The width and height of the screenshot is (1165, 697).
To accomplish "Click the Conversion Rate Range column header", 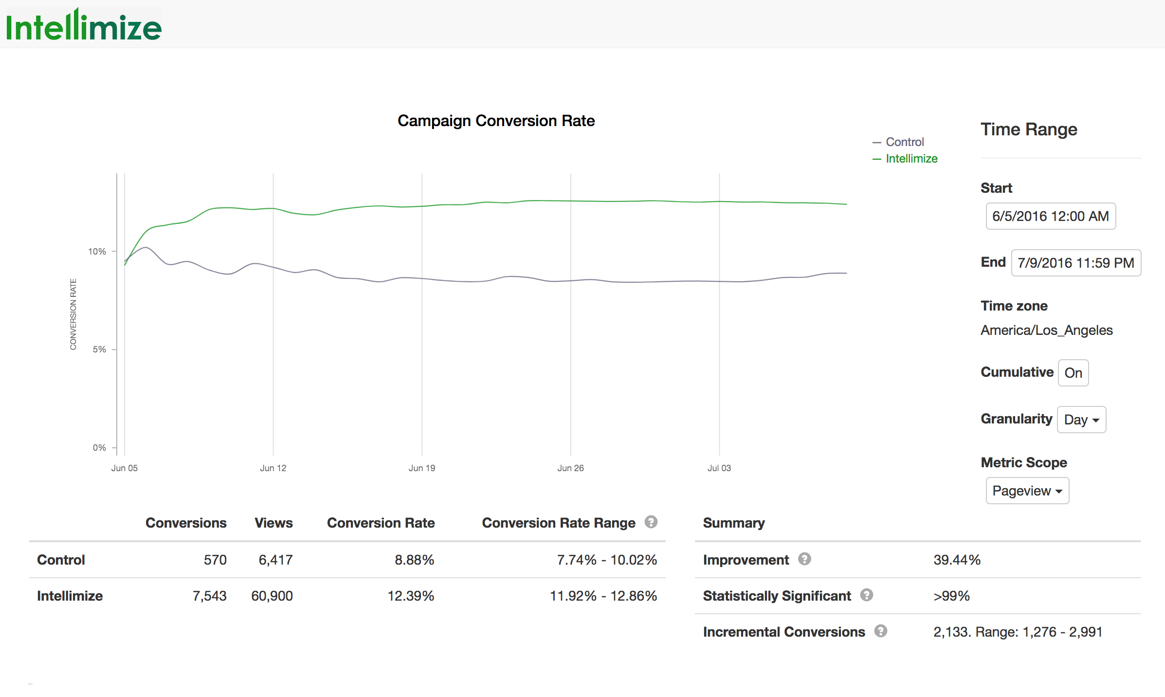I will 559,523.
